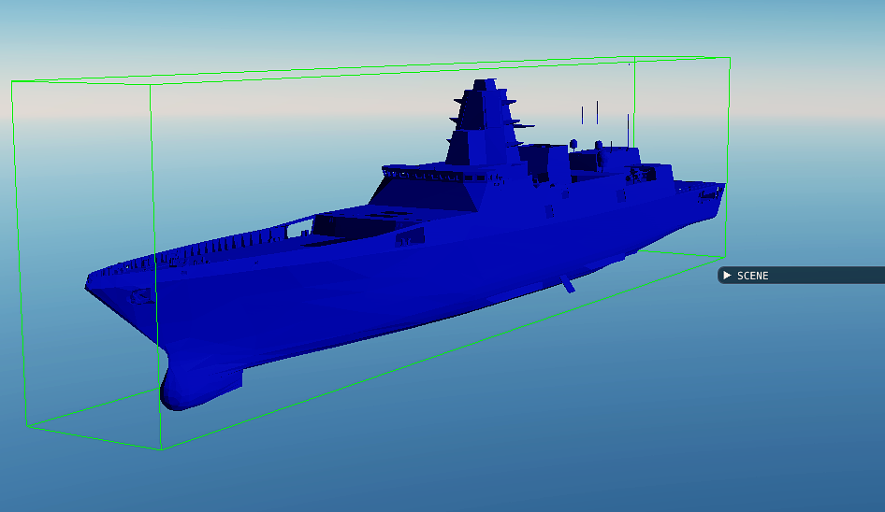Expand the SCENE panel arrow
The height and width of the screenshot is (512, 885).
(727, 276)
